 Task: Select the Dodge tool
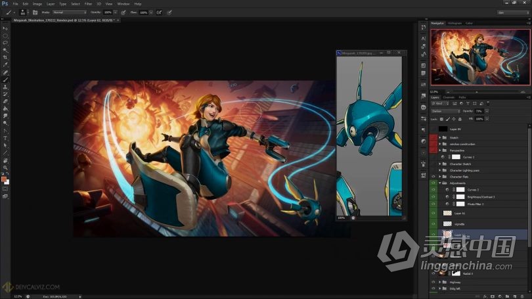click(5, 123)
